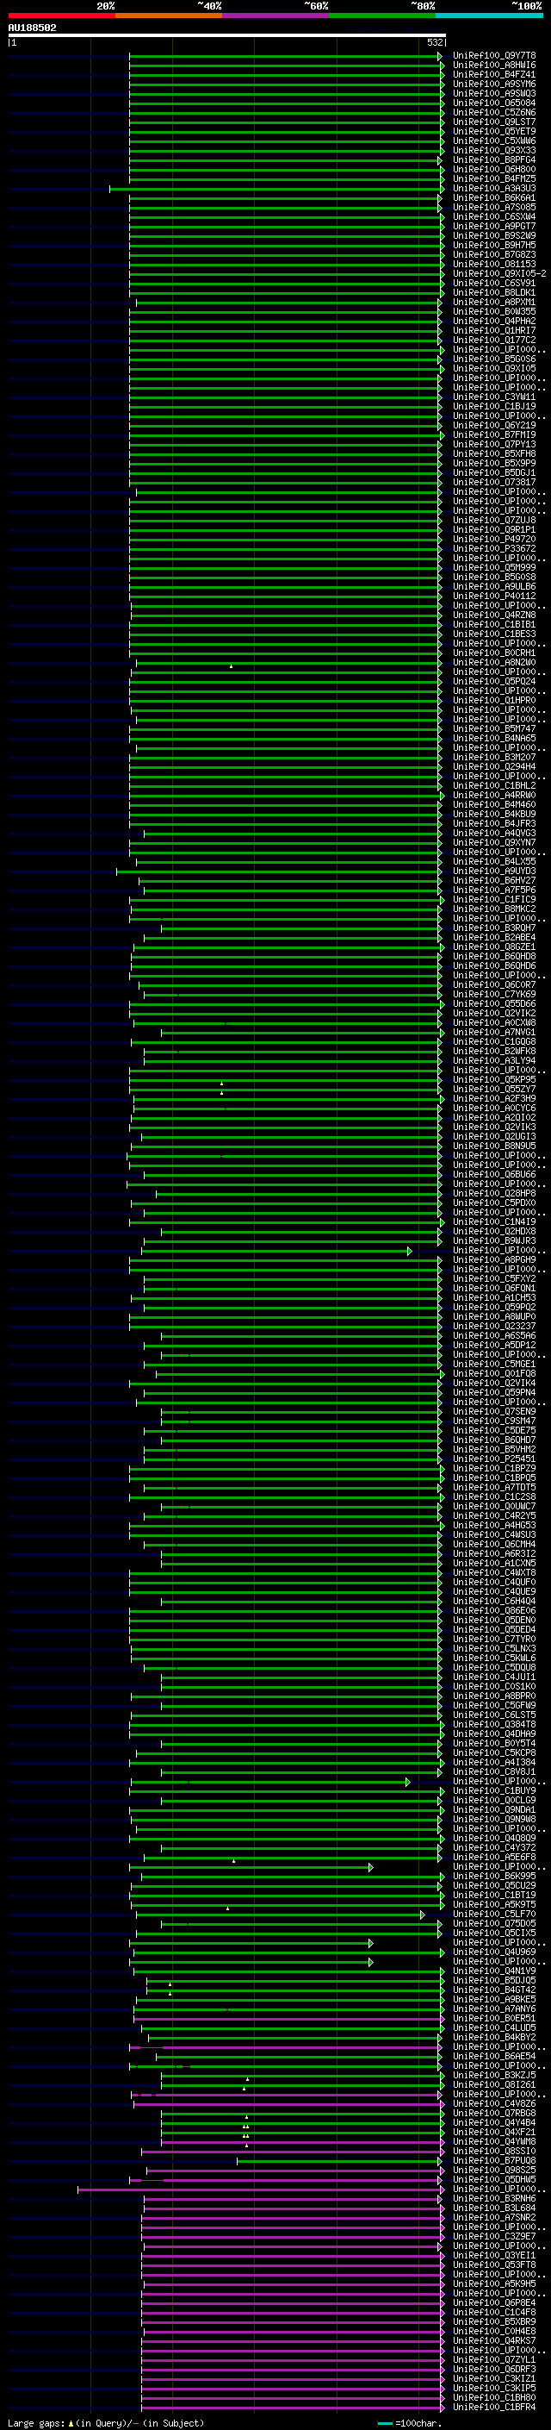Open hit UniRef100_A8HWI6
Image resolution: width=551 pixels, height=2430 pixels.
tap(494, 66)
